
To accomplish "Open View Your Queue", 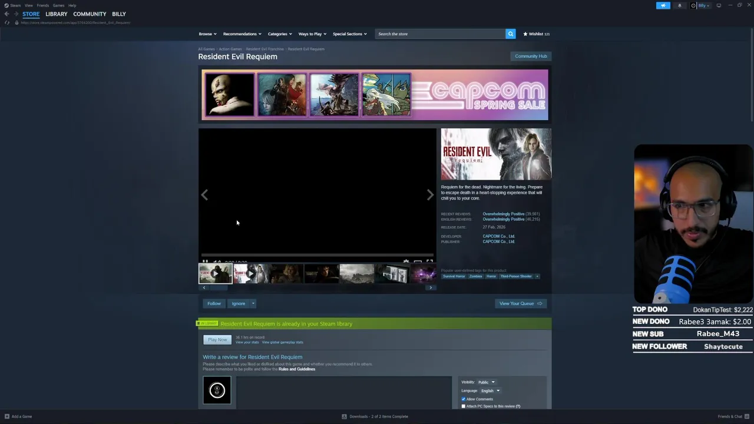I will [x=521, y=303].
